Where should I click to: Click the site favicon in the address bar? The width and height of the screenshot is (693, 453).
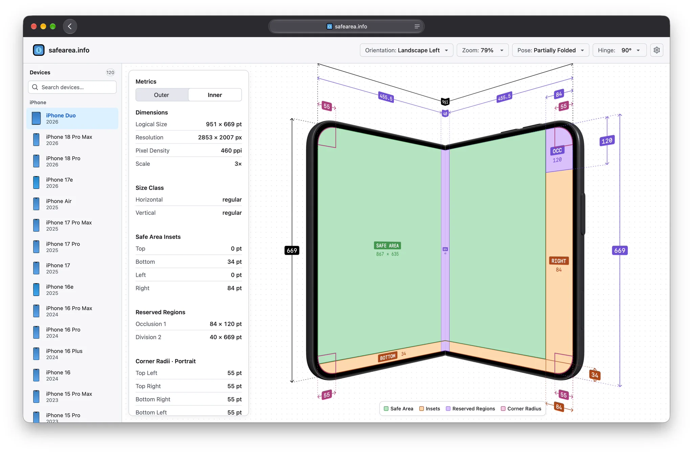click(329, 26)
